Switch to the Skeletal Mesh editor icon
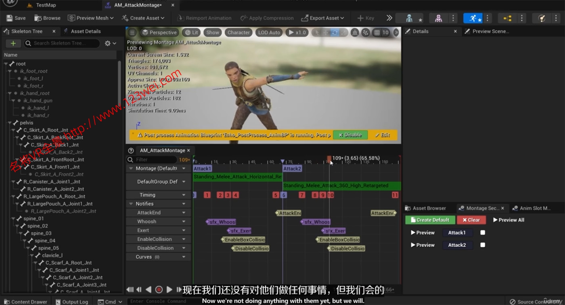The height and width of the screenshot is (305, 565). click(x=438, y=18)
